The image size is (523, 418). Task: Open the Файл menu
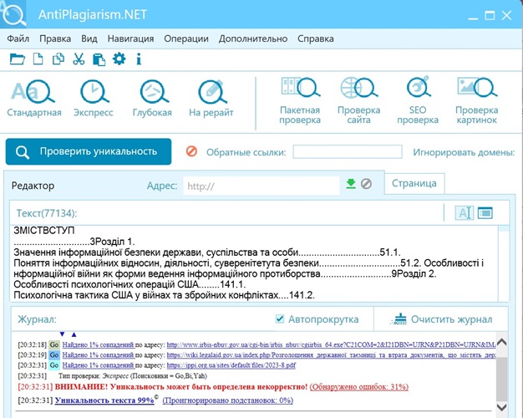[x=18, y=38]
